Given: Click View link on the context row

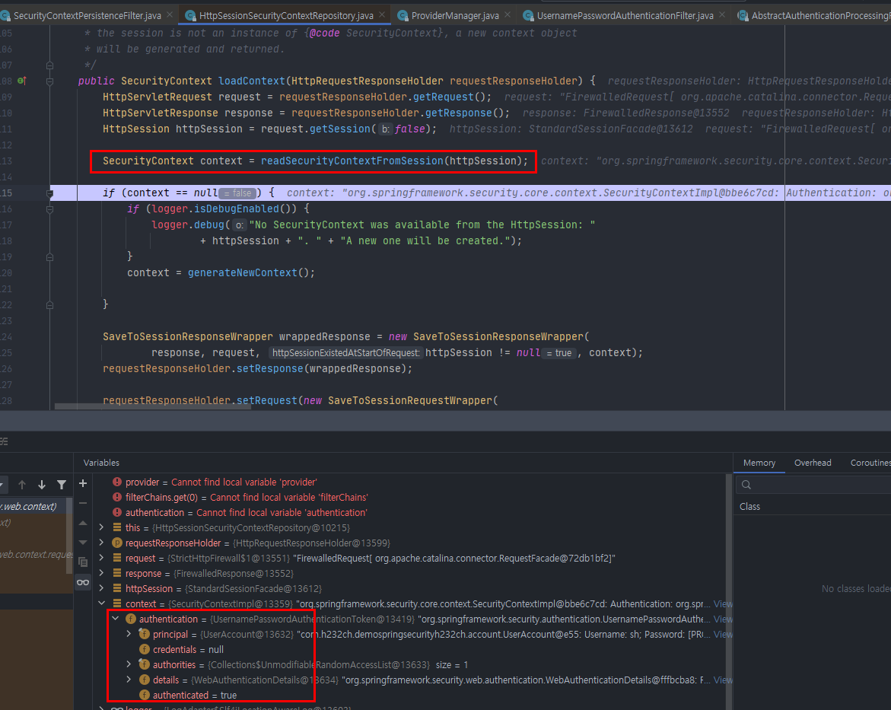Looking at the screenshot, I should (x=723, y=603).
